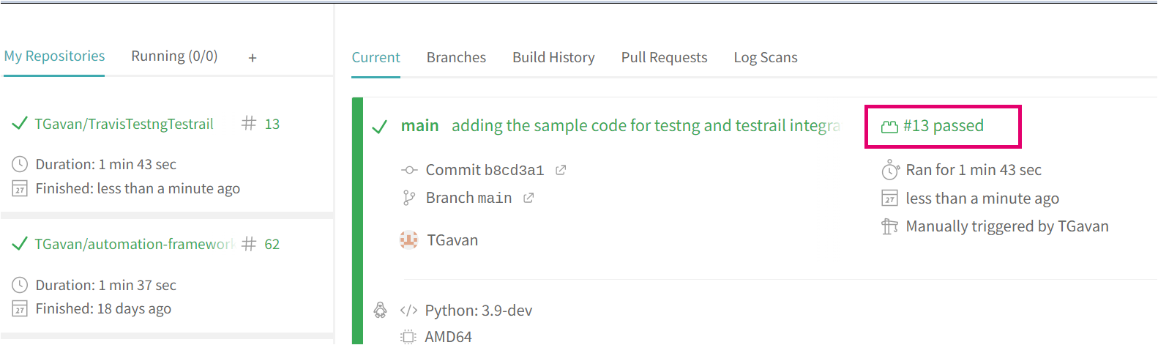The width and height of the screenshot is (1158, 345).
Task: Click the TGavan avatar image
Action: 408,240
